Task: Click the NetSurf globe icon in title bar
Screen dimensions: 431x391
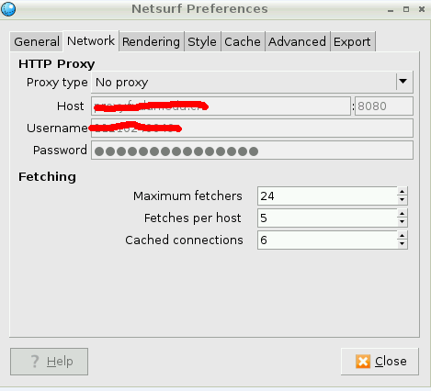Action: point(8,8)
